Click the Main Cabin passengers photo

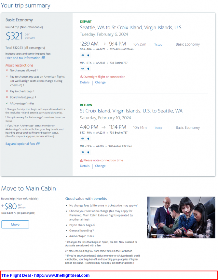coord(181,217)
